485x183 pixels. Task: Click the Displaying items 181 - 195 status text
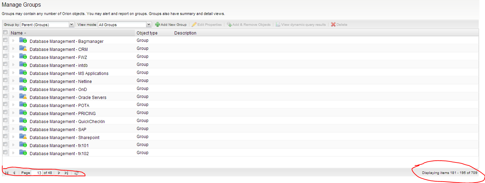pyautogui.click(x=449, y=173)
